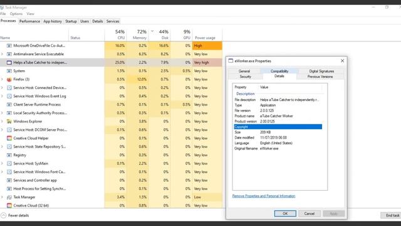
Task: Click the Host Process for Setting Synchronization icon
Action: 9,189
